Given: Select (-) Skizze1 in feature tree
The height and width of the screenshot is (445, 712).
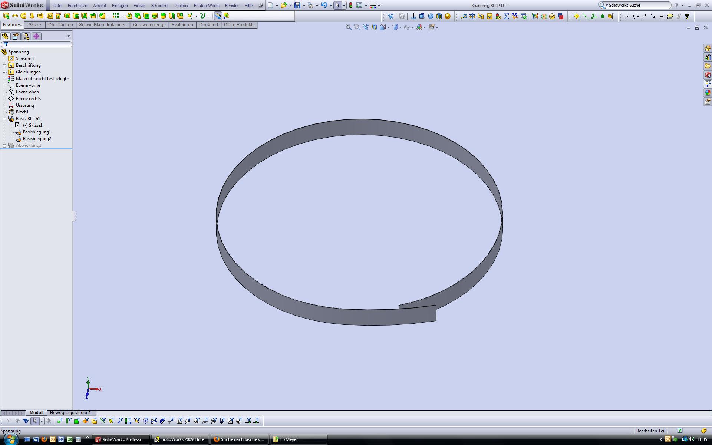Looking at the screenshot, I should click(x=33, y=125).
